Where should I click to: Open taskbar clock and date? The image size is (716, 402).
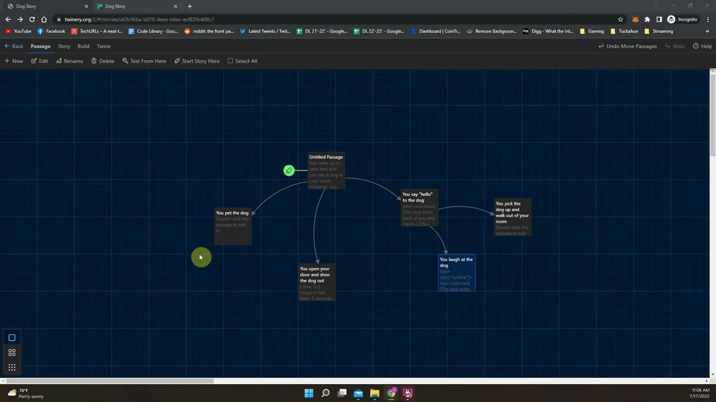pyautogui.click(x=700, y=393)
